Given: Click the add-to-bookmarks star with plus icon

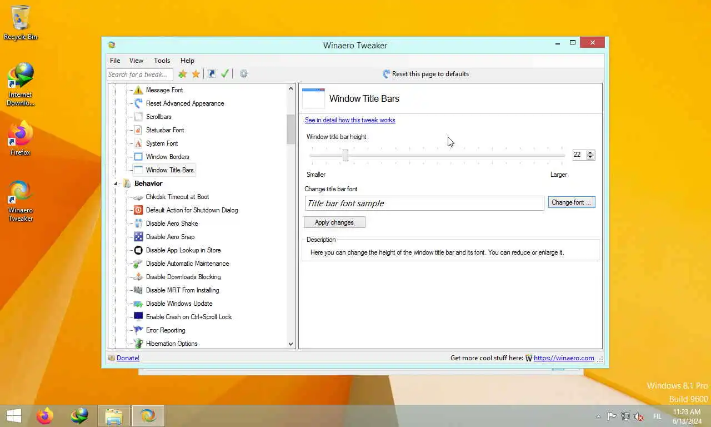Looking at the screenshot, I should tap(182, 74).
